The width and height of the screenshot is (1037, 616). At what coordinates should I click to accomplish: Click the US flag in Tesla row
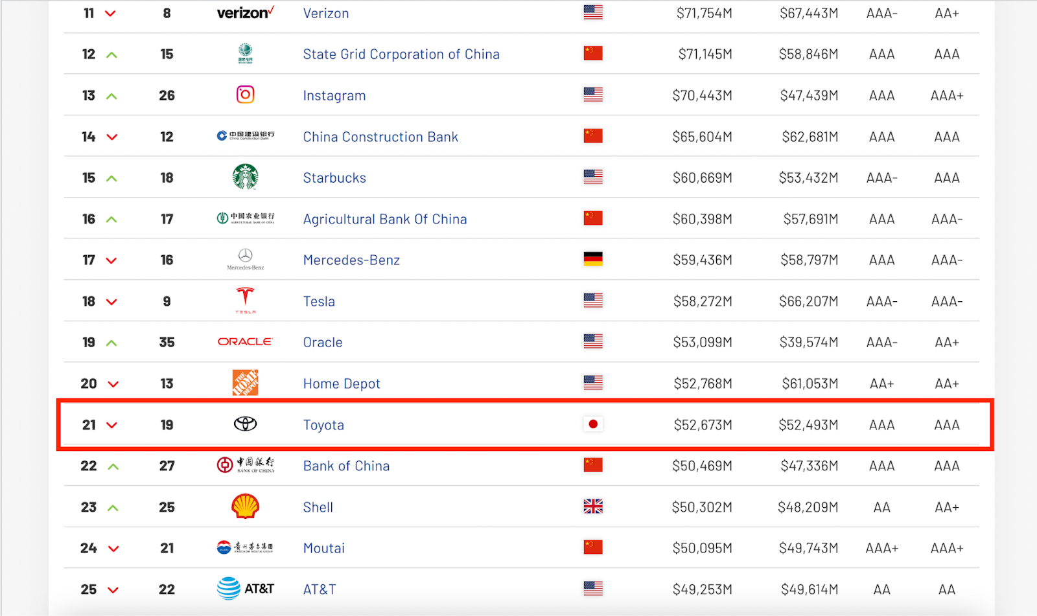click(x=593, y=301)
